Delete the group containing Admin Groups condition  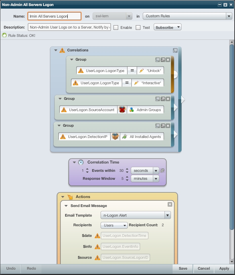[168, 99]
